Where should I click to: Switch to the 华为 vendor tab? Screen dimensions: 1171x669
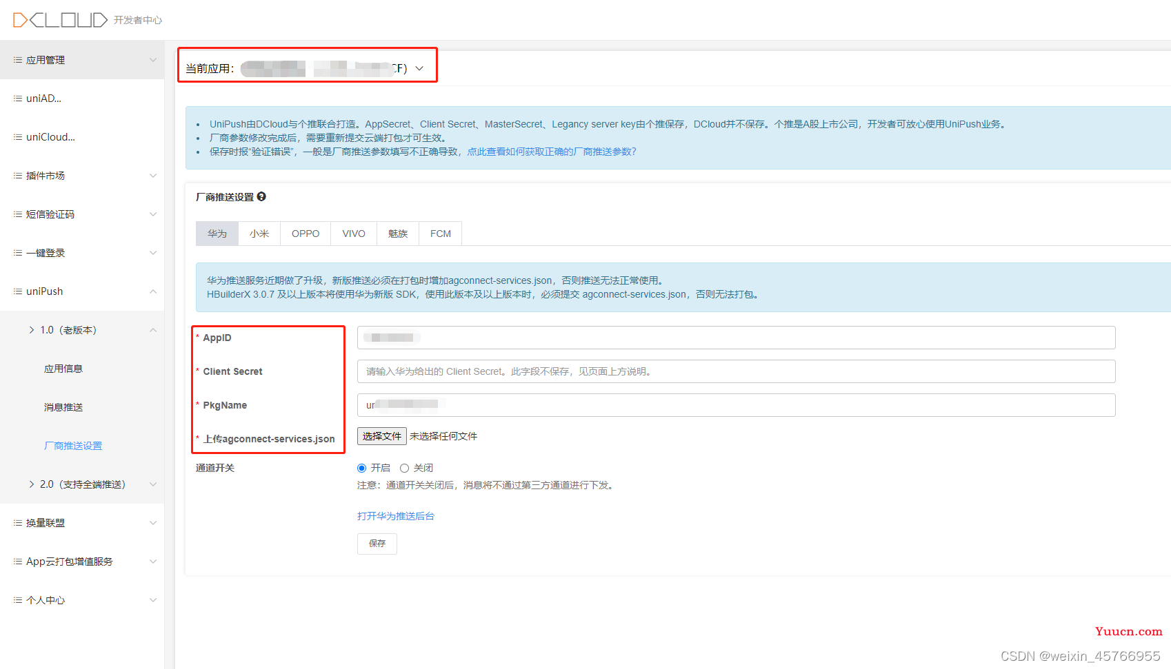tap(217, 234)
